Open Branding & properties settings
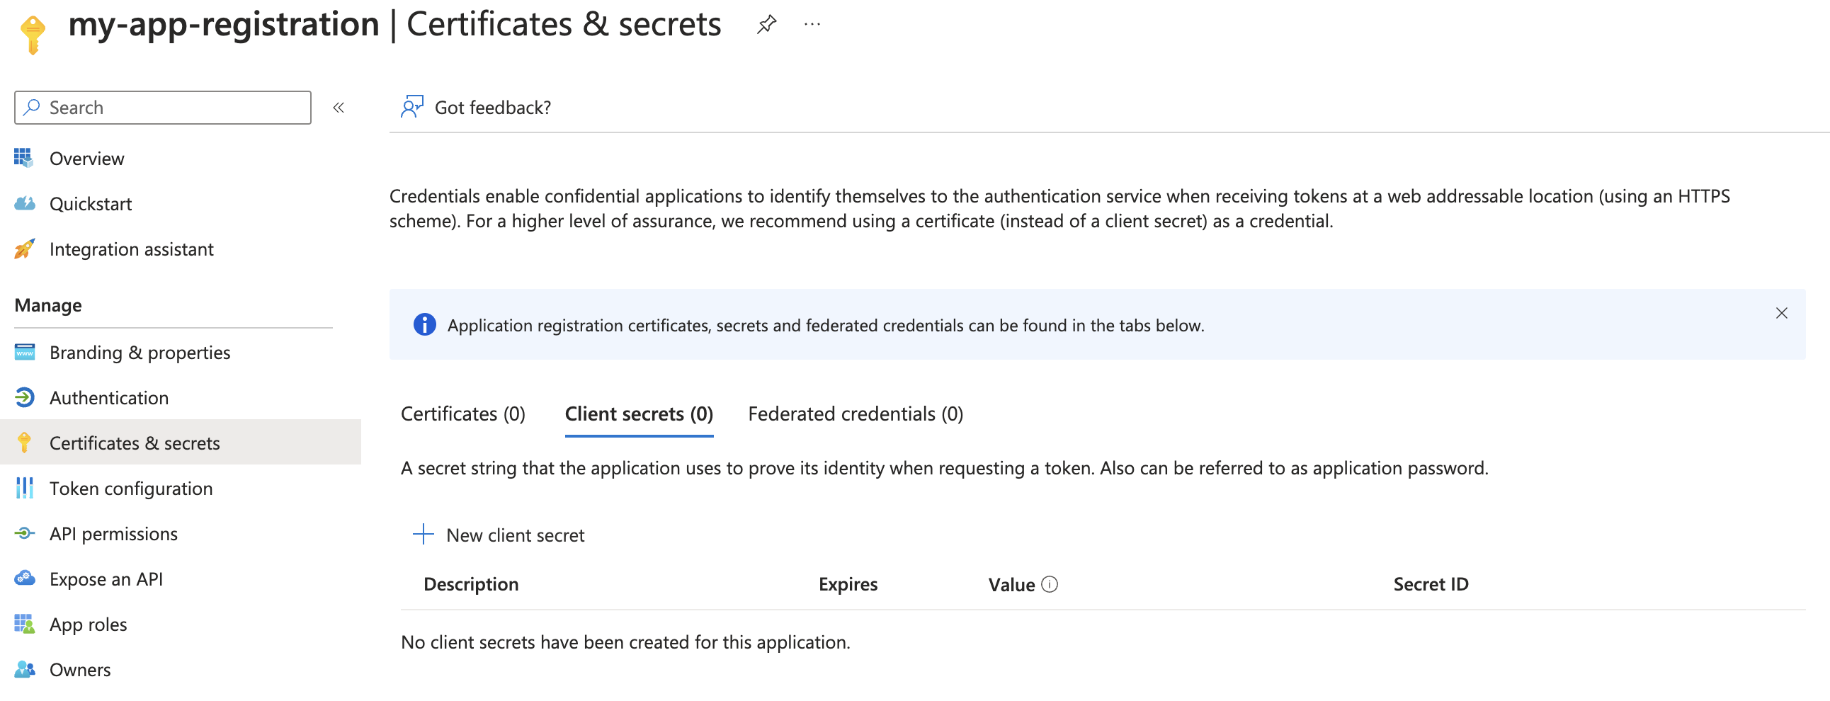The image size is (1830, 701). [x=140, y=352]
